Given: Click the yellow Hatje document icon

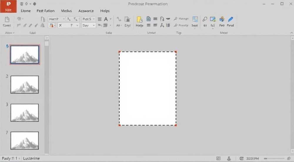Looking at the screenshot, I should coord(139,19).
